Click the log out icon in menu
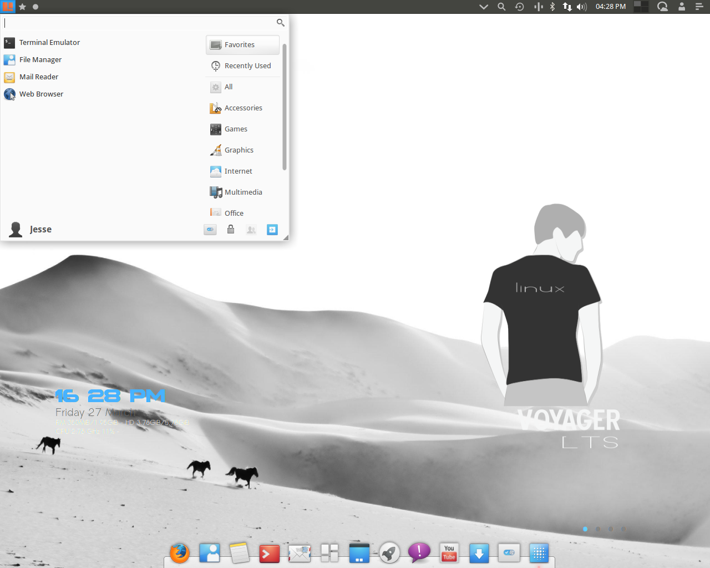Screen dimensions: 710x568 pyautogui.click(x=272, y=230)
